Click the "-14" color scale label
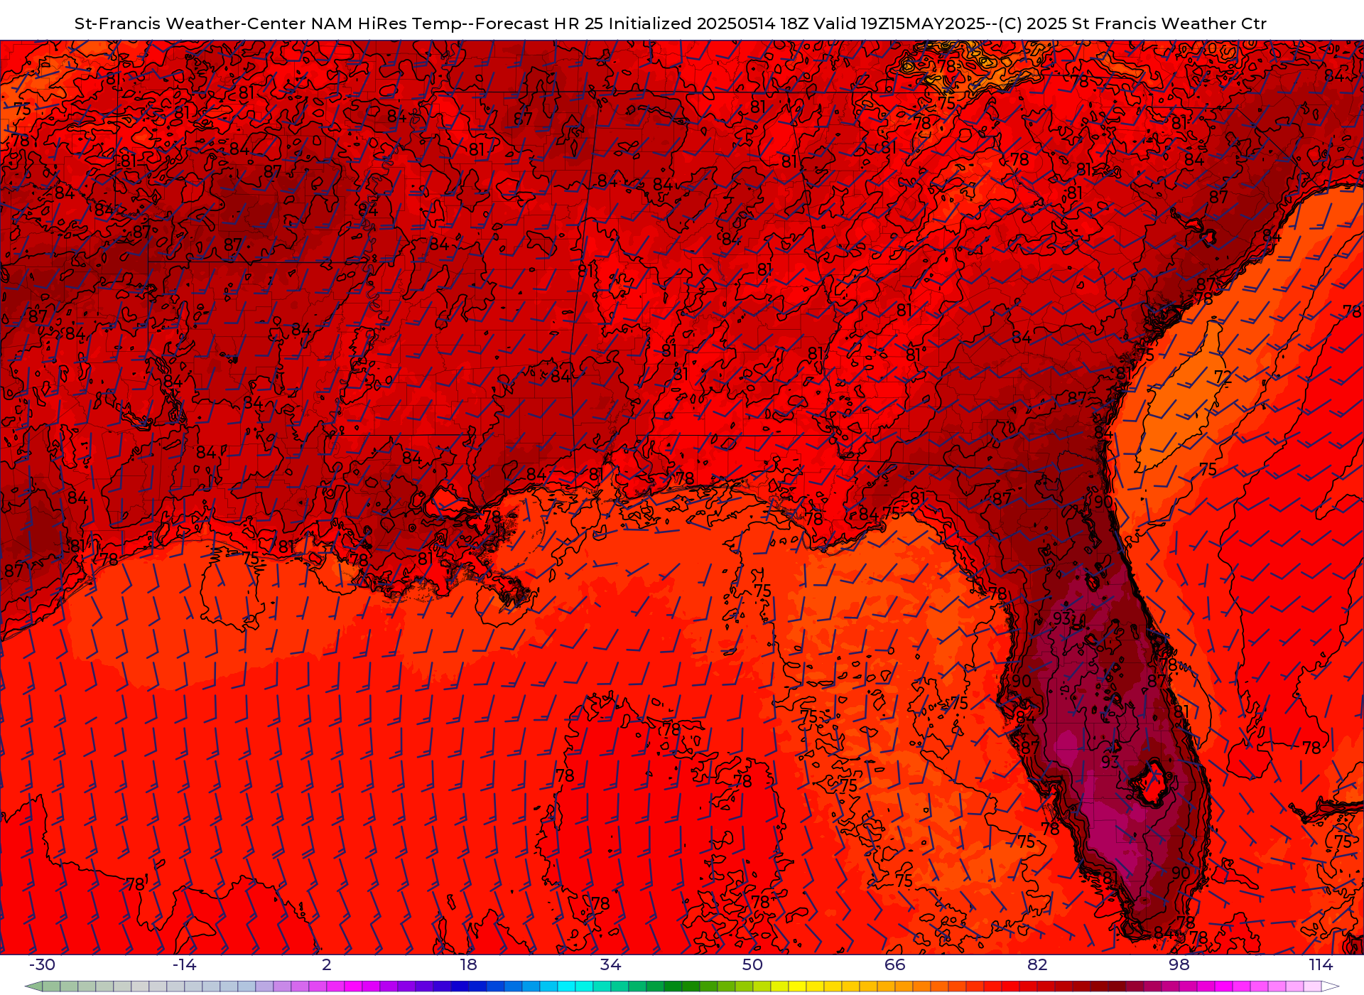This screenshot has width=1364, height=995. [x=184, y=964]
